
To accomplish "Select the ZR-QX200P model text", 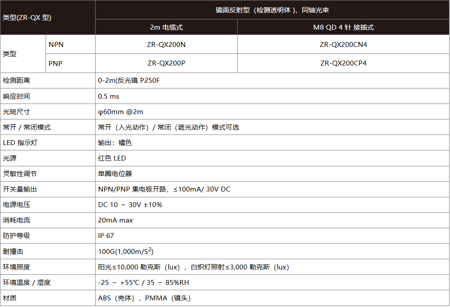I will pos(166,63).
